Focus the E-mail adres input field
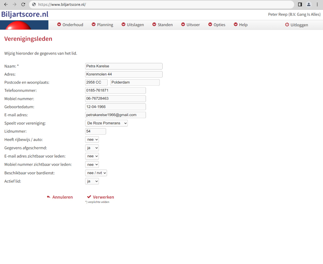This screenshot has width=323, height=264. point(115,115)
